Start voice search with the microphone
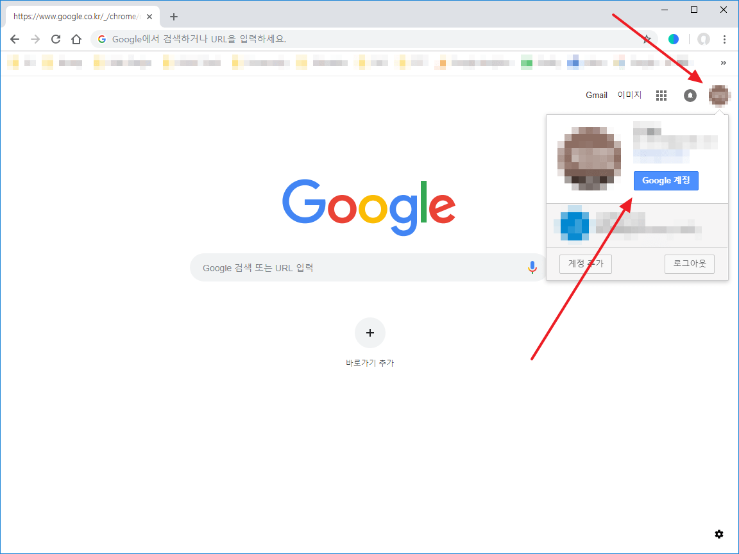Image resolution: width=739 pixels, height=554 pixels. pyautogui.click(x=532, y=267)
